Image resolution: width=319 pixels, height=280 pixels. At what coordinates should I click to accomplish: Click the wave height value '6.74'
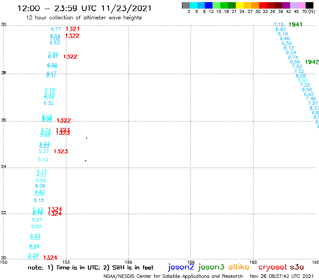[x=293, y=57]
